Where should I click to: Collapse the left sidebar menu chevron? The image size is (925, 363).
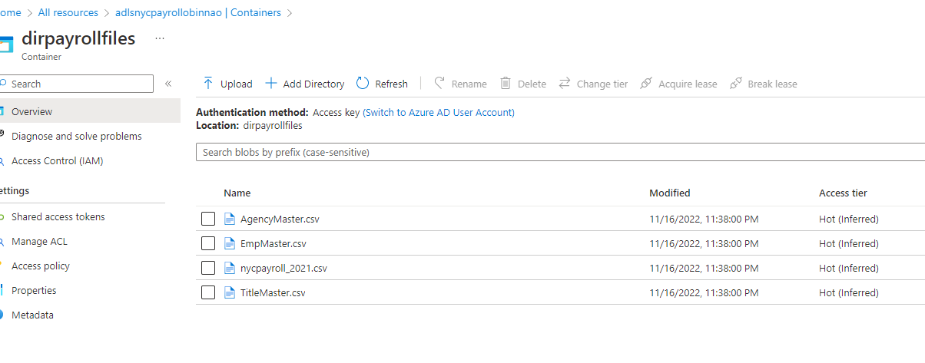pyautogui.click(x=168, y=84)
